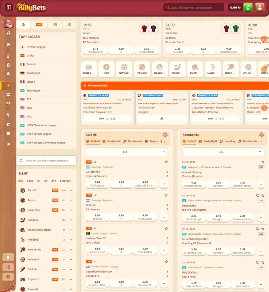Screen dimensions: 269x292
Task: Bet 1.57 on FC Barcelona
Action: [x=147, y=50]
